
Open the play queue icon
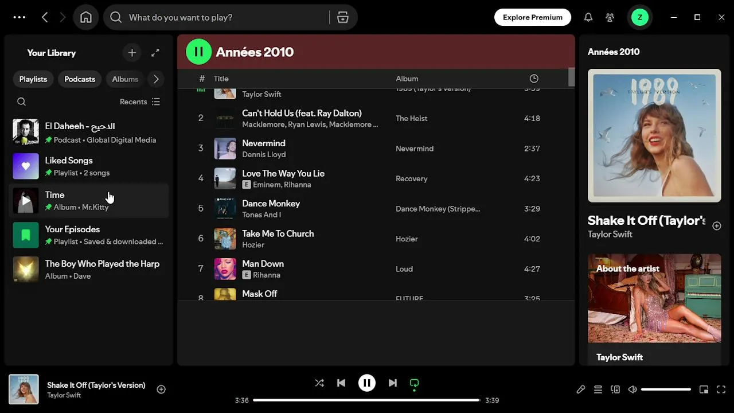(x=598, y=389)
